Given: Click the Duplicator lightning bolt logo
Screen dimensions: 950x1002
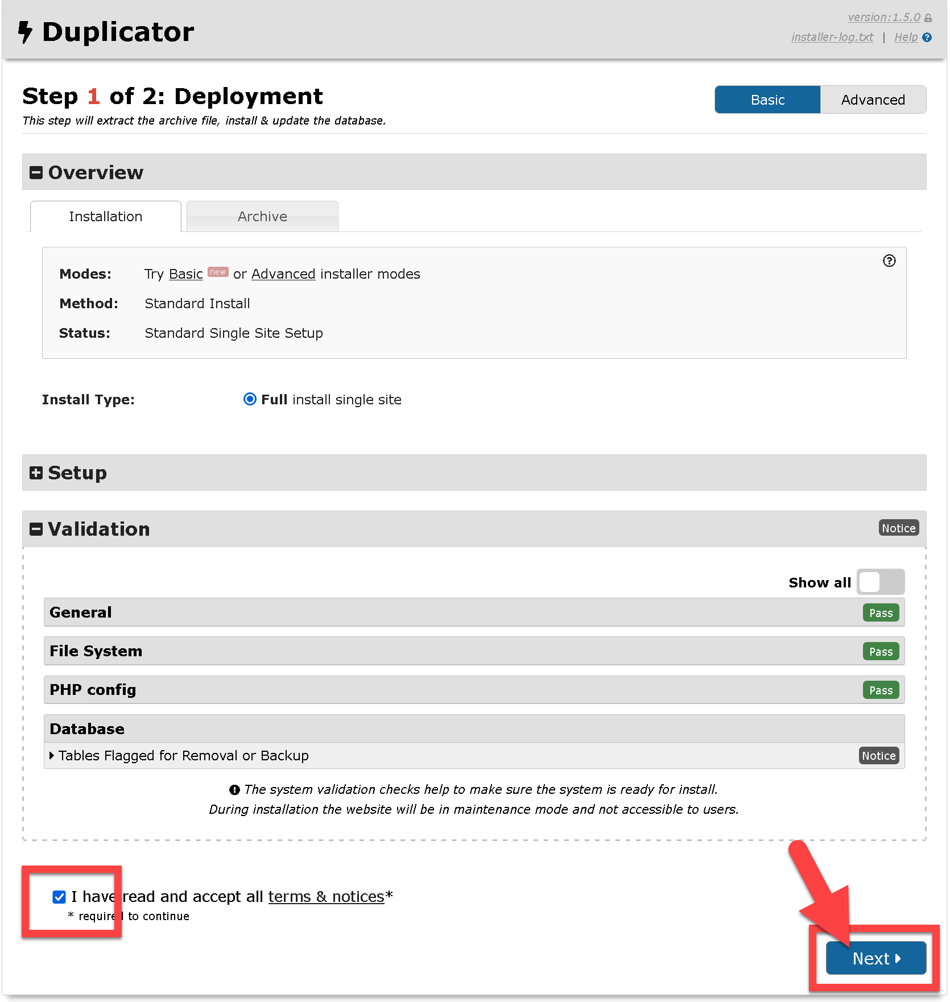Looking at the screenshot, I should tap(25, 32).
